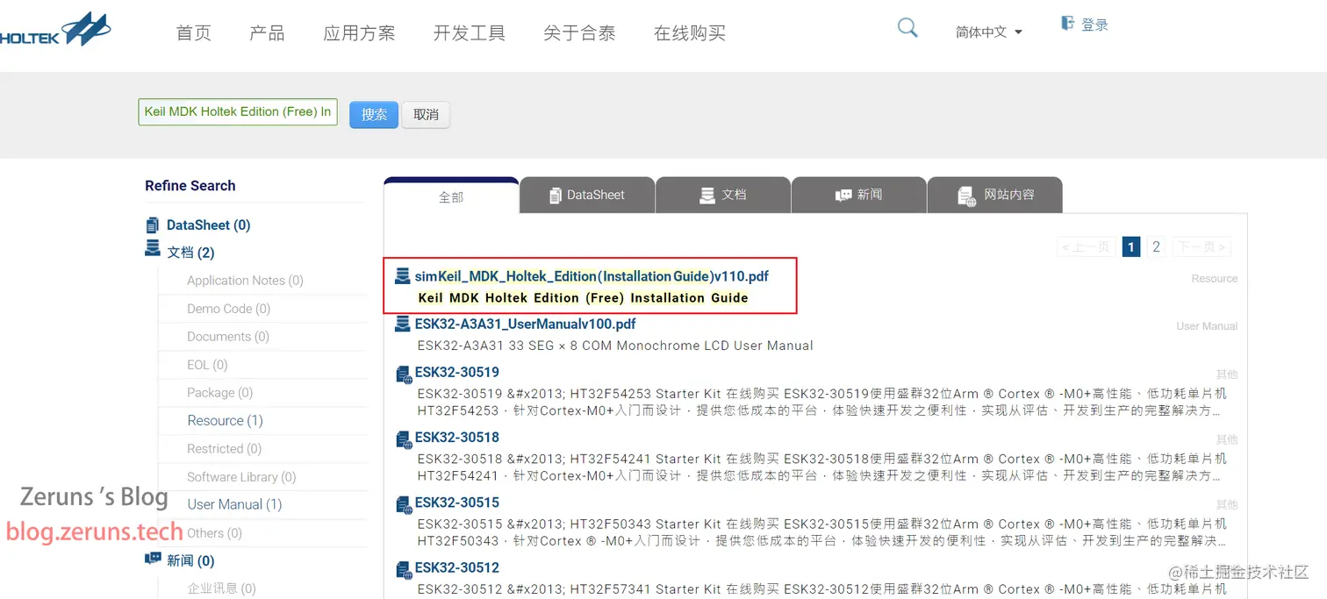Filter by EOL (0)
The width and height of the screenshot is (1327, 599).
click(x=207, y=365)
